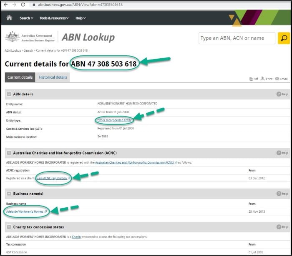
Task: Click the view ACNC registration link
Action: tap(52, 178)
